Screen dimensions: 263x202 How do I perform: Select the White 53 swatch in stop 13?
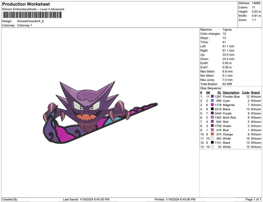(x=212, y=147)
